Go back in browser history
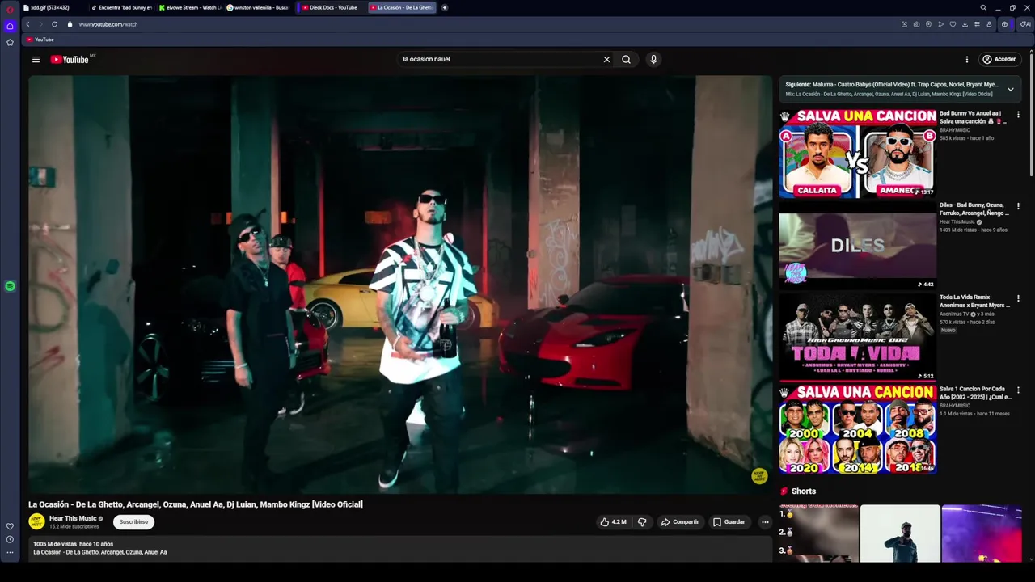 [27, 24]
